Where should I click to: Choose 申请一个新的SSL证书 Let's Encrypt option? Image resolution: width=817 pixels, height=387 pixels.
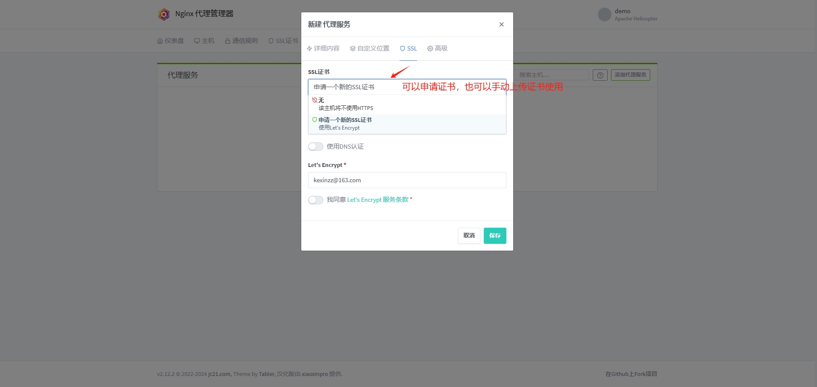click(407, 124)
